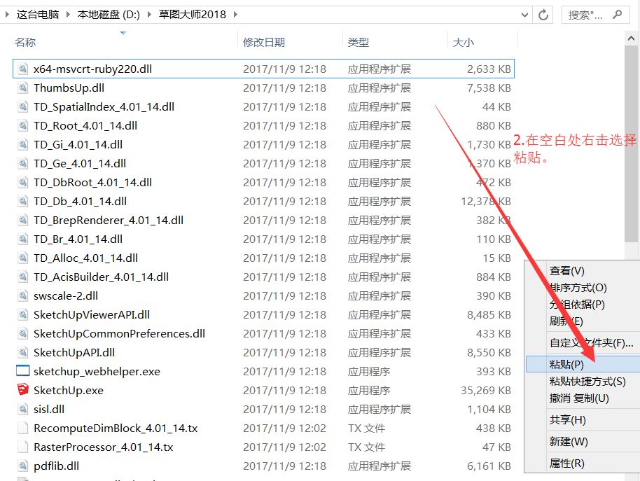Select 刷新(E) in the context menu
This screenshot has width=640, height=481.
566,321
